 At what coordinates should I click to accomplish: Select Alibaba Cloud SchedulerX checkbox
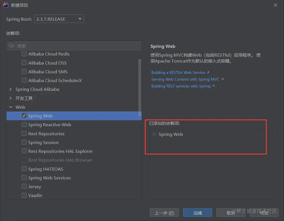coord(24,80)
